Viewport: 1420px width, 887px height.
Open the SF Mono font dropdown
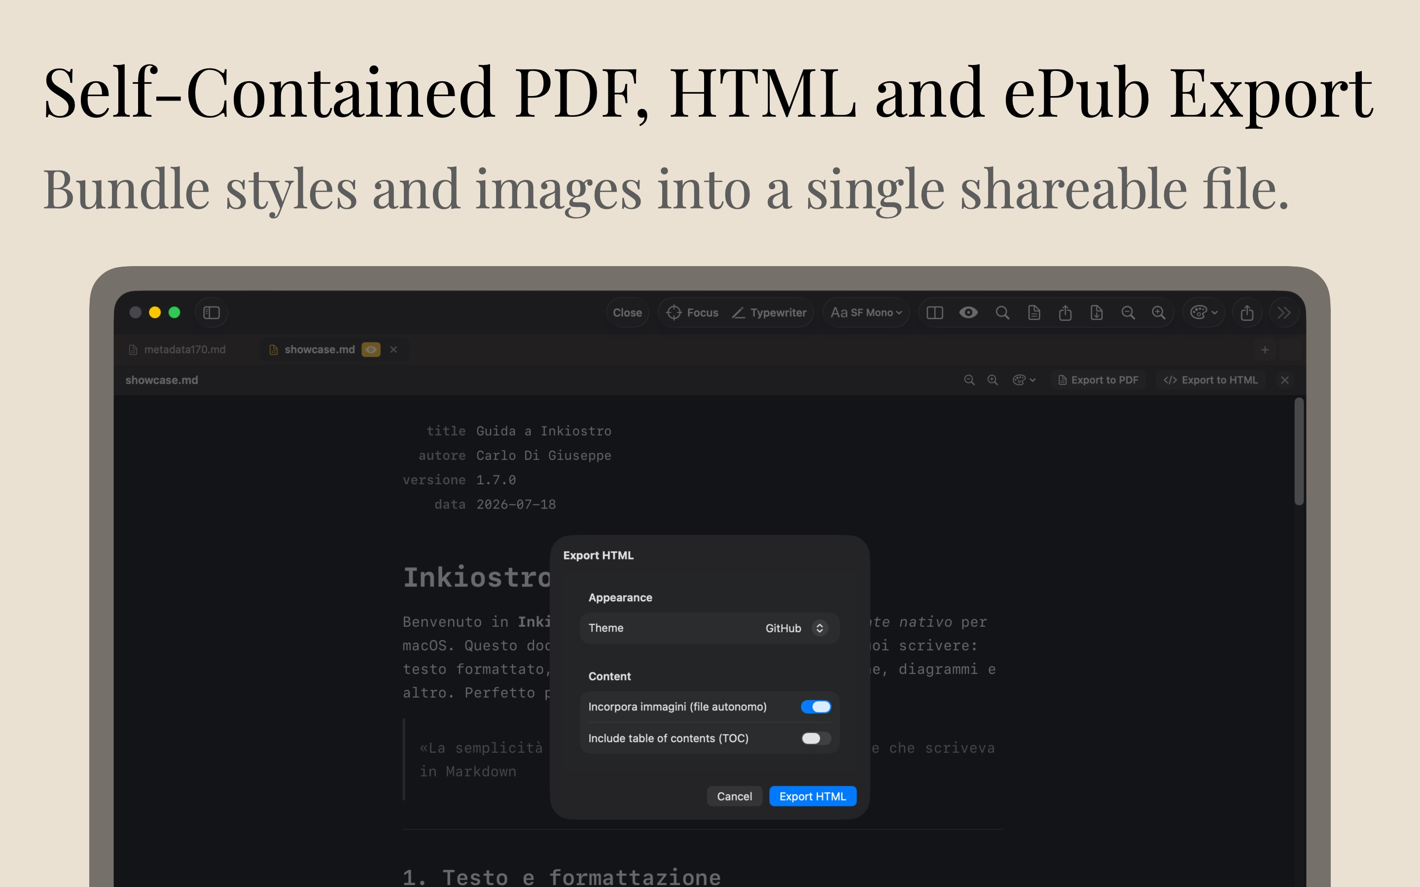pyautogui.click(x=866, y=313)
